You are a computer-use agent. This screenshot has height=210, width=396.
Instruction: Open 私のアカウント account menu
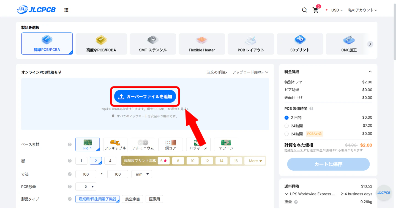pos(362,10)
